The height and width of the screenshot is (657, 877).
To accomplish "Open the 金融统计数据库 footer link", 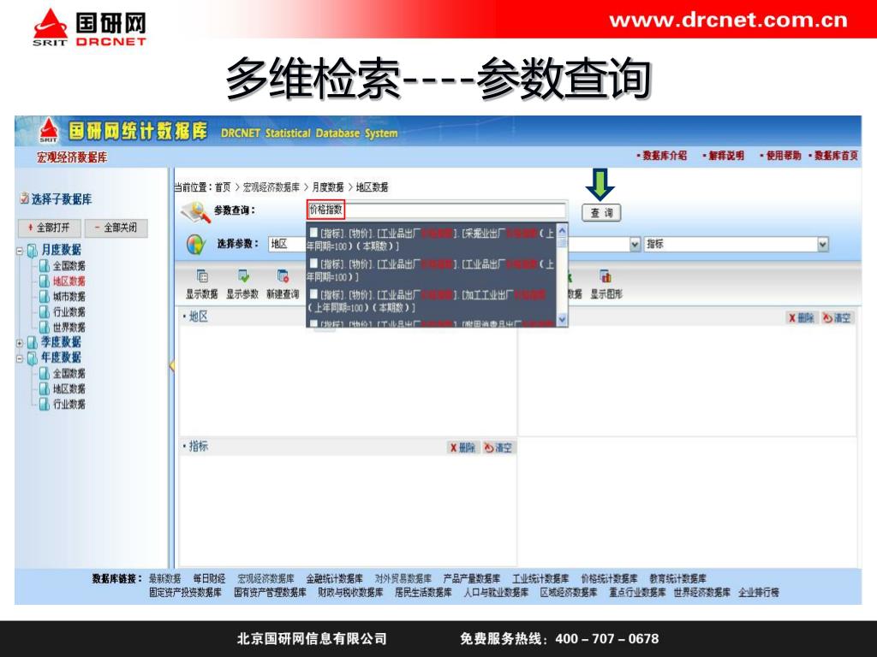I will click(x=334, y=579).
